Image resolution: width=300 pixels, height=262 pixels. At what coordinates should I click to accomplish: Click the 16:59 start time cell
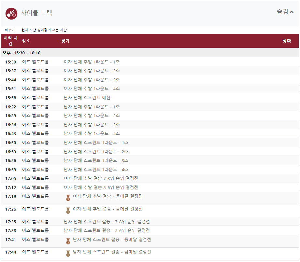pos(10,170)
